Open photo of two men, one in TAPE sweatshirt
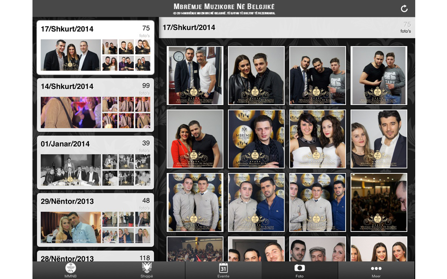 click(379, 75)
